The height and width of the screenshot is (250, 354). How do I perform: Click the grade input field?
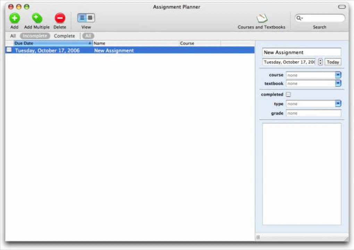point(314,113)
